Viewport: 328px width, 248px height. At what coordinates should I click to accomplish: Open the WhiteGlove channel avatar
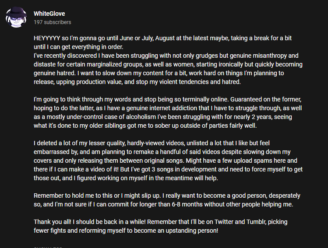16,17
